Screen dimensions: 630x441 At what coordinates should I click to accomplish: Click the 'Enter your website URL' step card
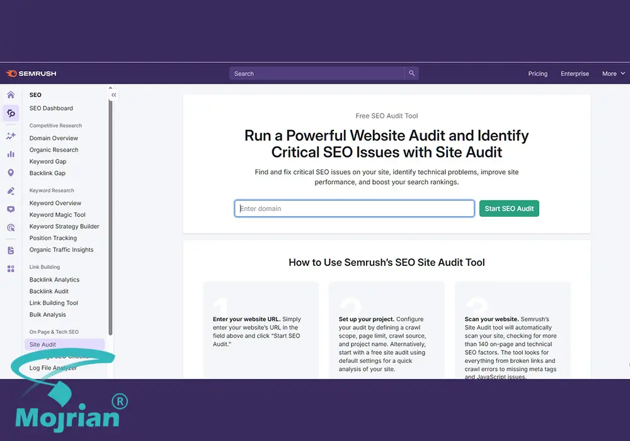pyautogui.click(x=261, y=330)
